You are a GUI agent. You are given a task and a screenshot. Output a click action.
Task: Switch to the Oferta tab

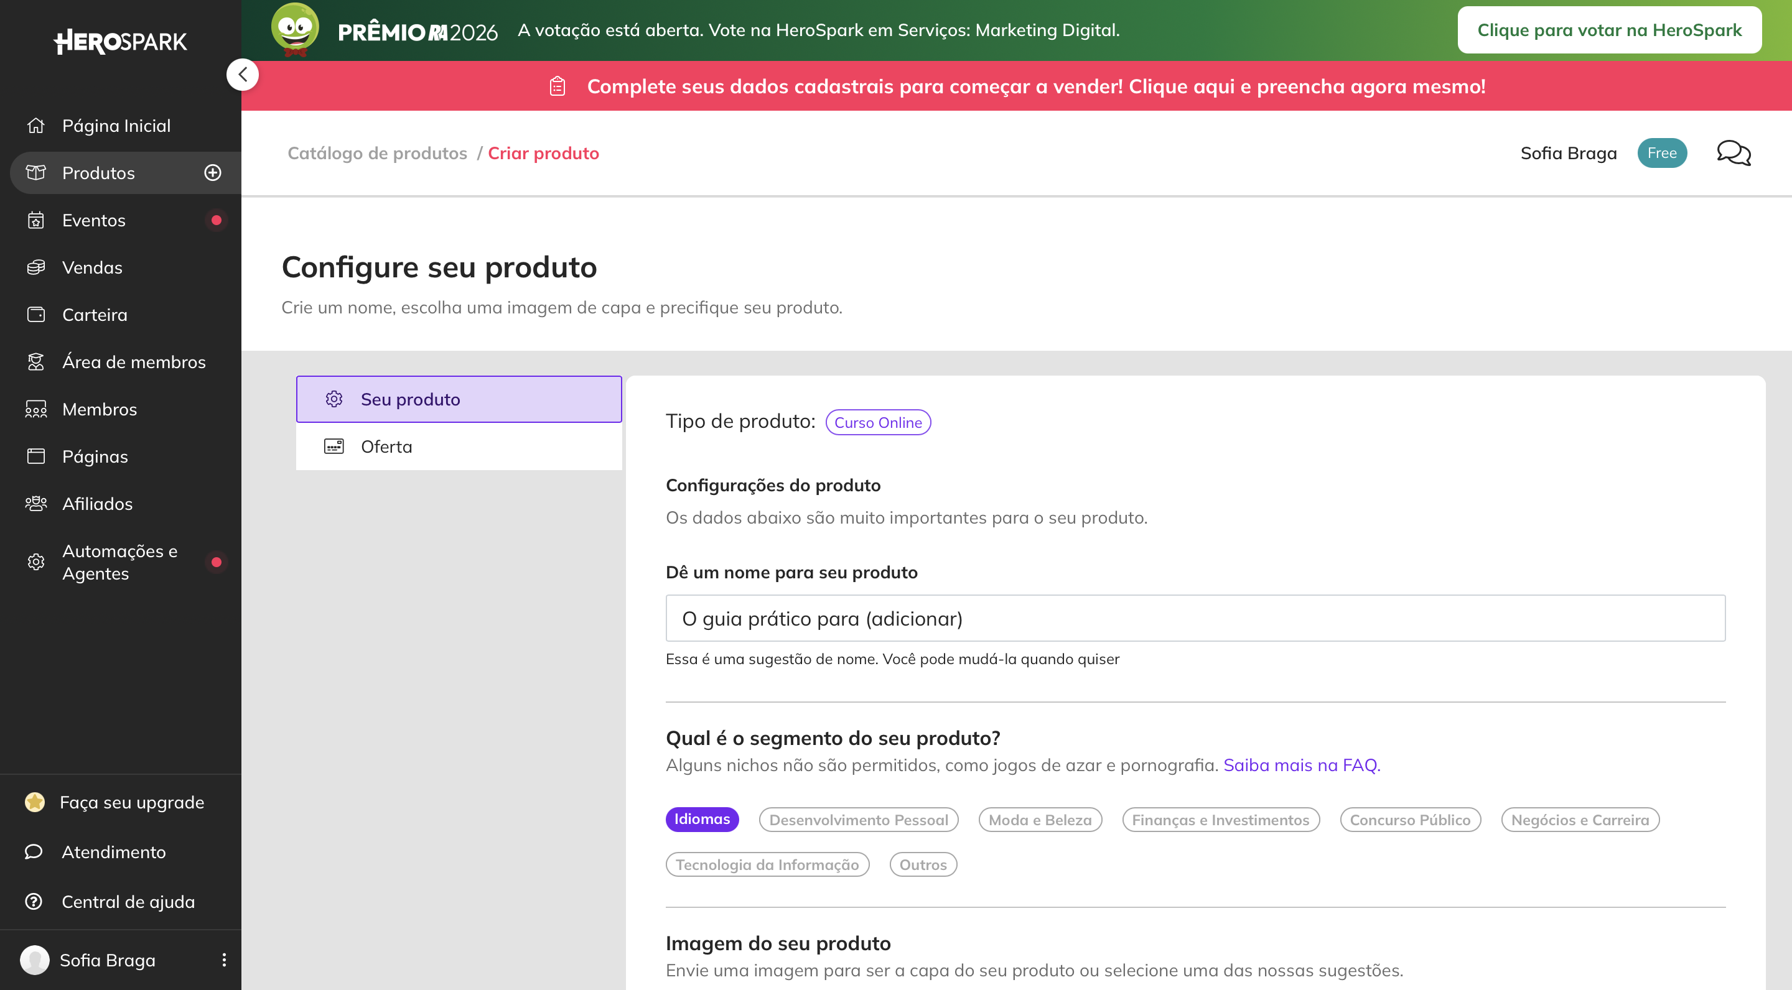point(459,447)
